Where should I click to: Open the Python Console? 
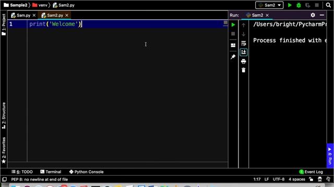click(x=87, y=172)
